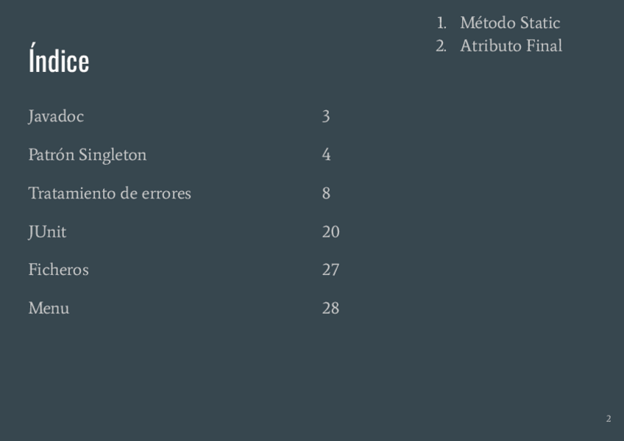Click the slide number in bottom corner
Screen dimensions: 624x441
coord(609,419)
